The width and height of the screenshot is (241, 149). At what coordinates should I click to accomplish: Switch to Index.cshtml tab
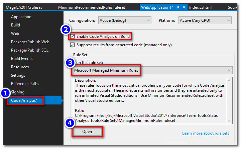tap(200, 7)
